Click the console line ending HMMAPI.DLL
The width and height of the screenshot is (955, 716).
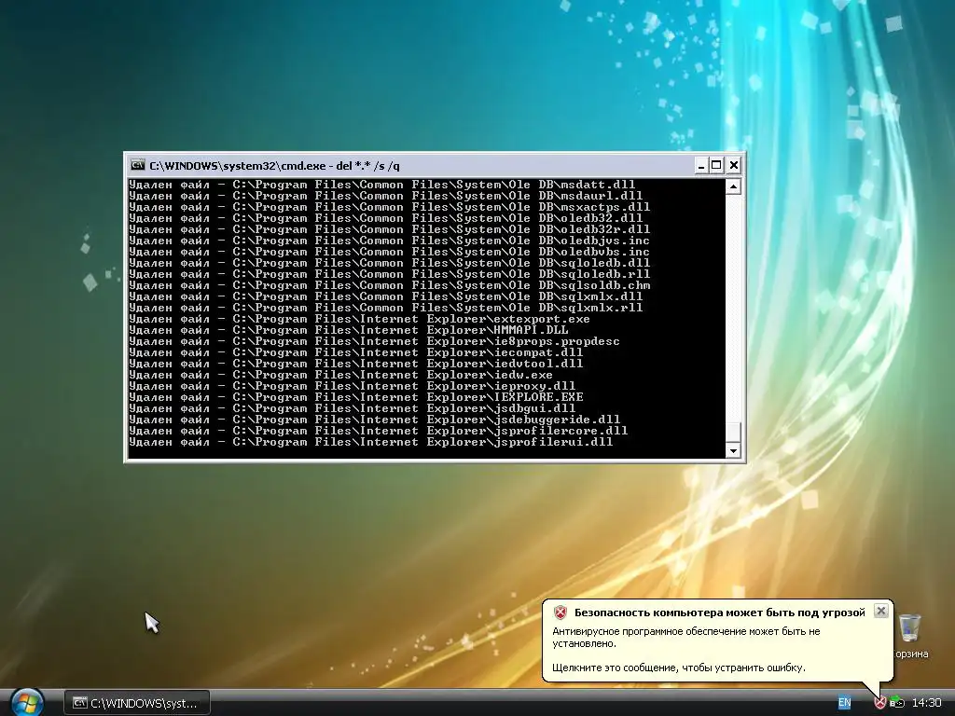click(349, 330)
